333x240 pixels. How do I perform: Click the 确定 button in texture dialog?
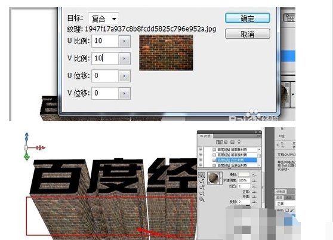pos(248,19)
